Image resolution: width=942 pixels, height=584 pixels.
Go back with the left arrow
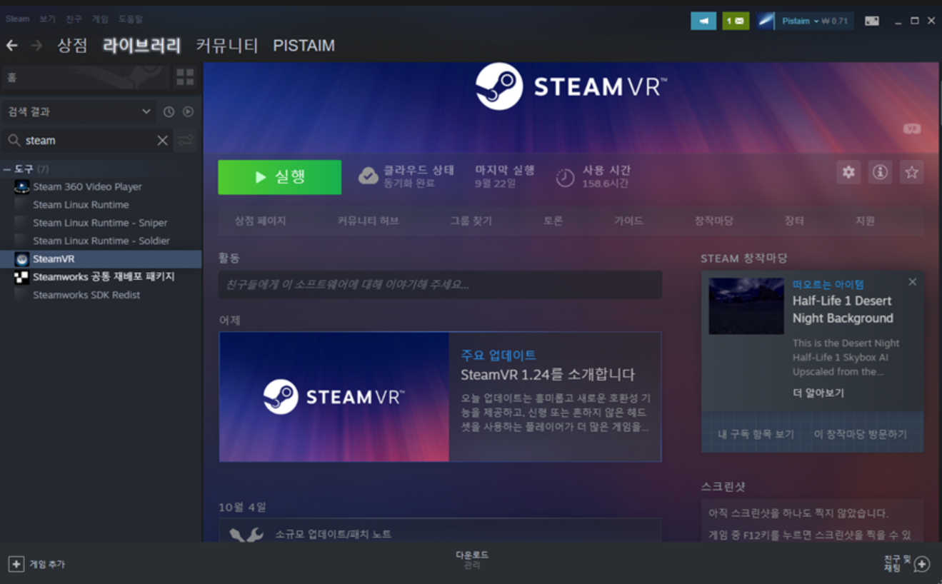(12, 46)
